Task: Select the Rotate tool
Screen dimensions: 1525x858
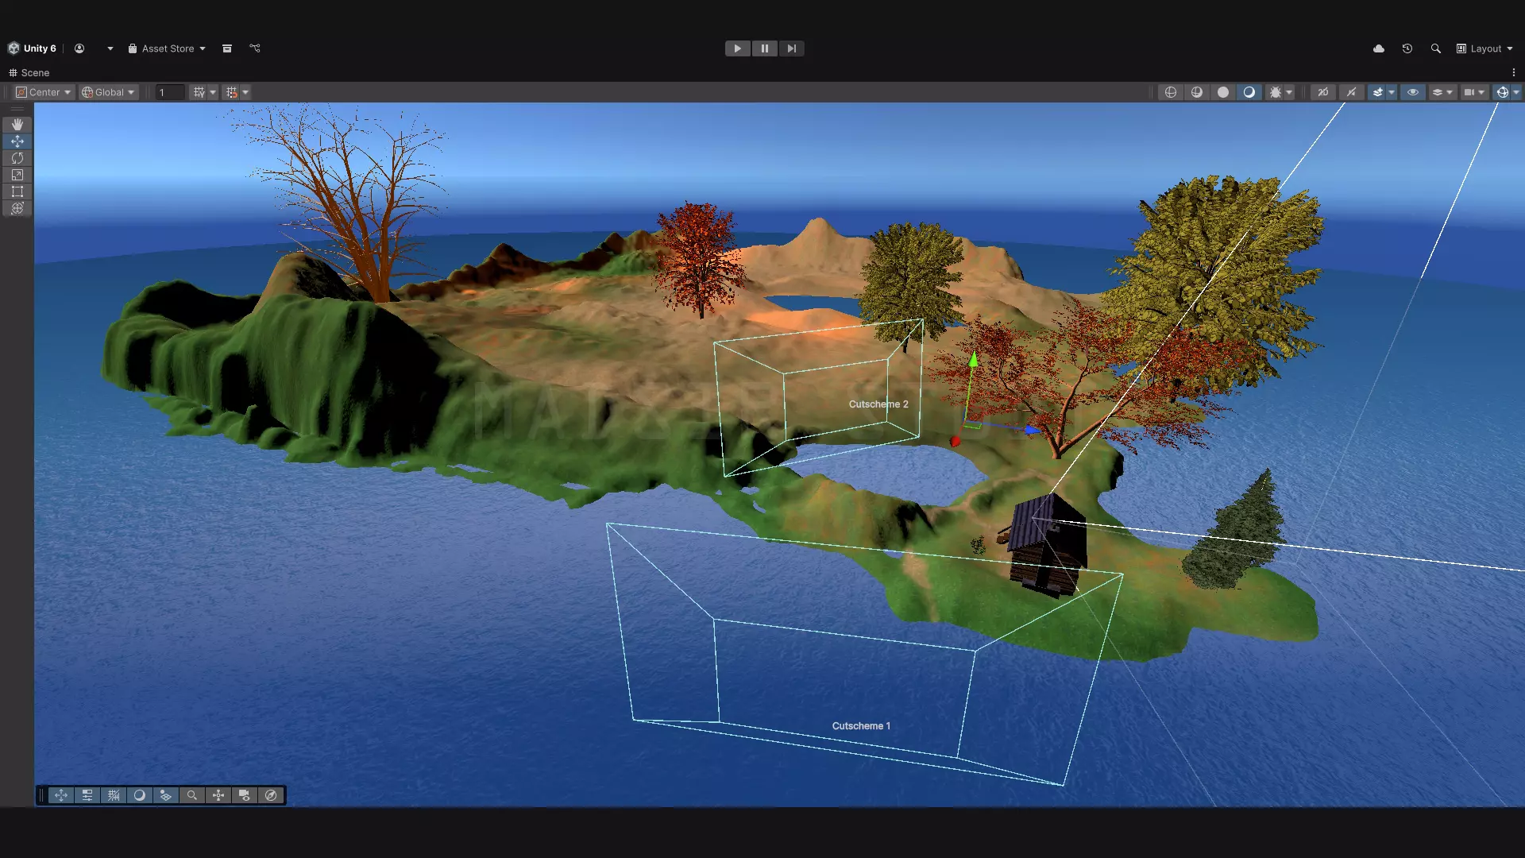Action: click(17, 158)
